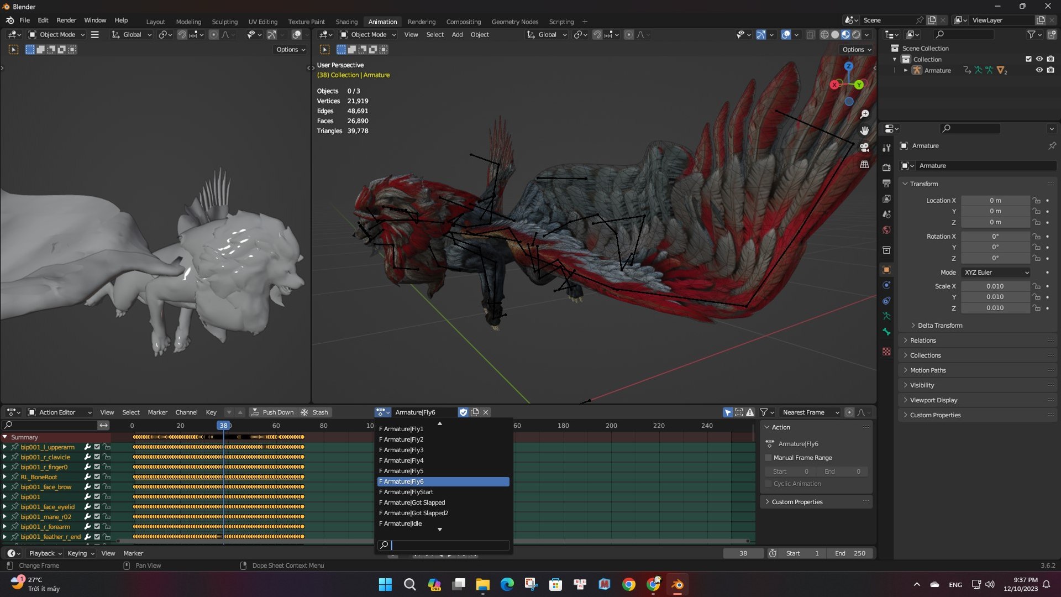The image size is (1061, 597).
Task: Open the Object Constraints properties tab
Action: [x=886, y=301]
